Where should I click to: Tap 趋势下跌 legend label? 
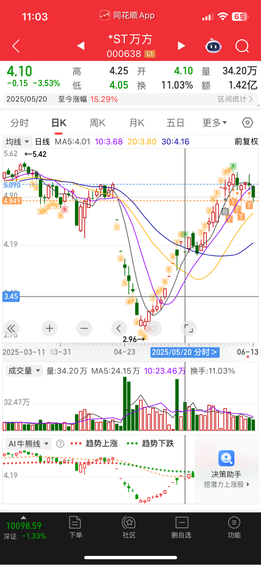(x=158, y=443)
